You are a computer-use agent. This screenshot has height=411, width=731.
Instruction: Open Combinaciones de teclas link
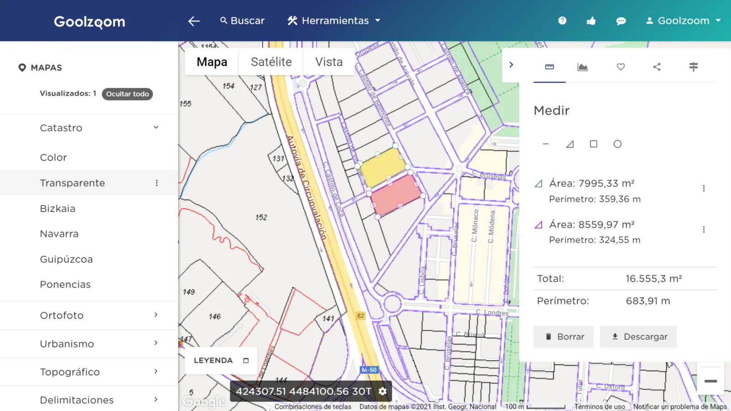pos(313,406)
